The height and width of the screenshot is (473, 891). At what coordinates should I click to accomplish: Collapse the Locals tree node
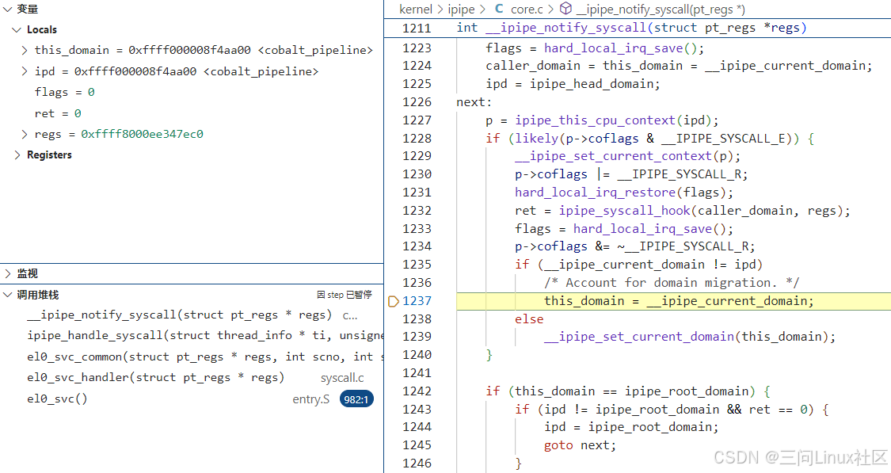pyautogui.click(x=17, y=29)
